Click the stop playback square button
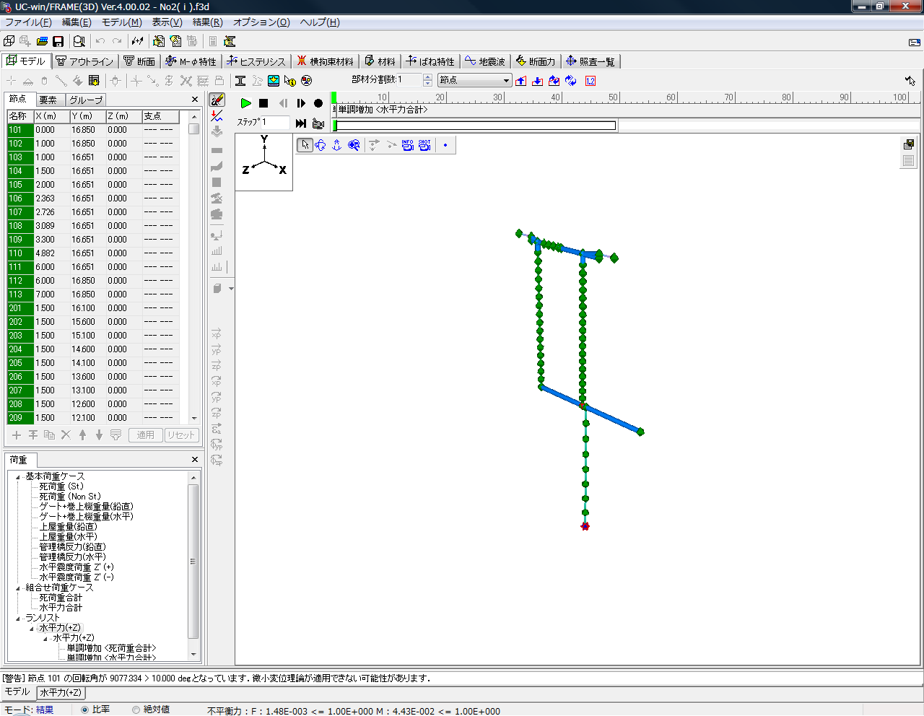The image size is (924, 716). [x=263, y=103]
